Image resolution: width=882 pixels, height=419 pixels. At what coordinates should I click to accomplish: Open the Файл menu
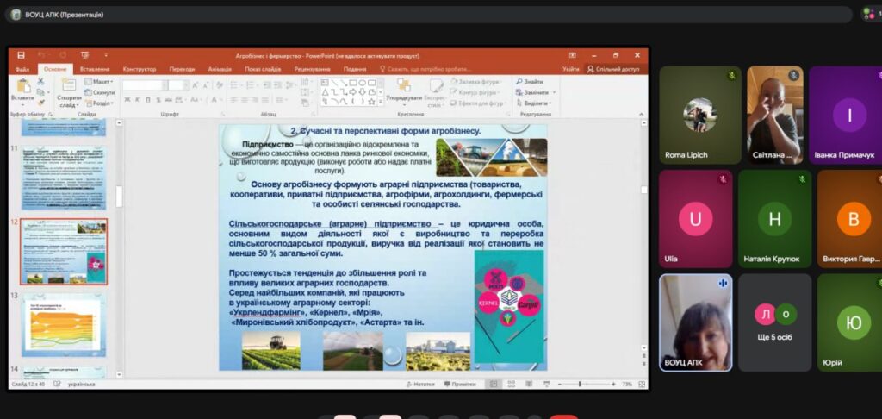(x=22, y=69)
